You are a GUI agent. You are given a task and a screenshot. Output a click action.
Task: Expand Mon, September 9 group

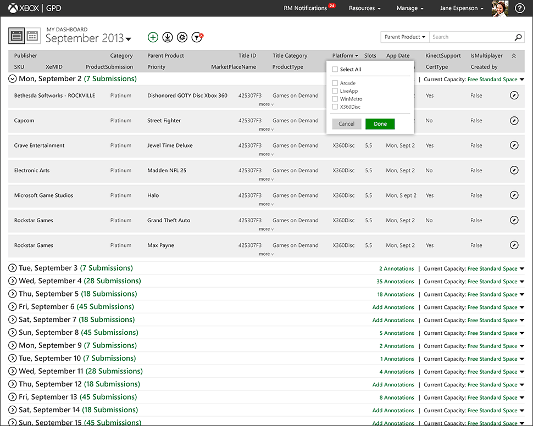pyautogui.click(x=12, y=345)
